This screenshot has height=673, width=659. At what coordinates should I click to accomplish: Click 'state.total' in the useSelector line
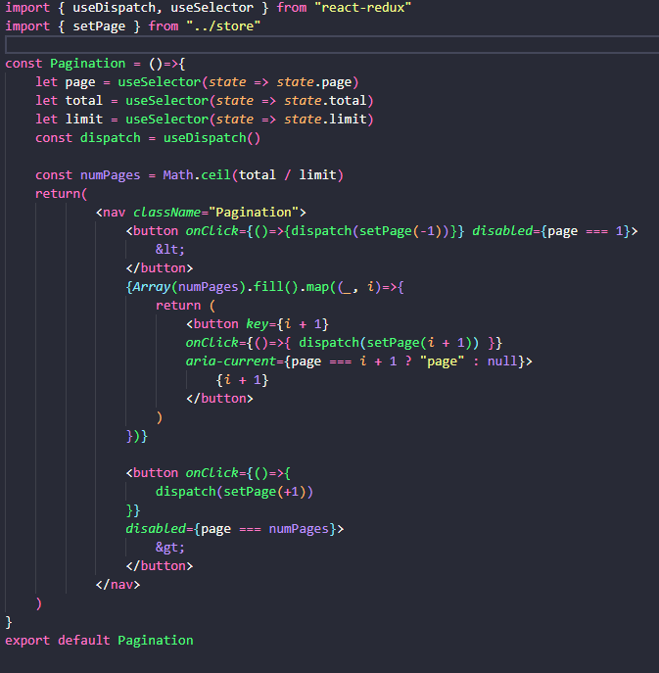(325, 101)
